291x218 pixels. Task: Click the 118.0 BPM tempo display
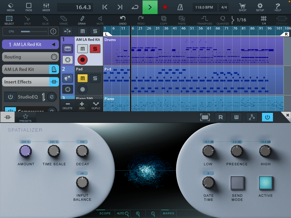(204, 7)
